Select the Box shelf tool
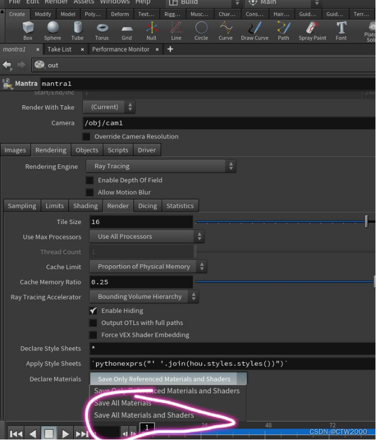The width and height of the screenshot is (376, 440). coord(28,31)
